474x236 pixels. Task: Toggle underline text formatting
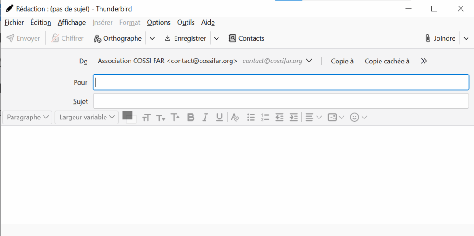tap(219, 118)
